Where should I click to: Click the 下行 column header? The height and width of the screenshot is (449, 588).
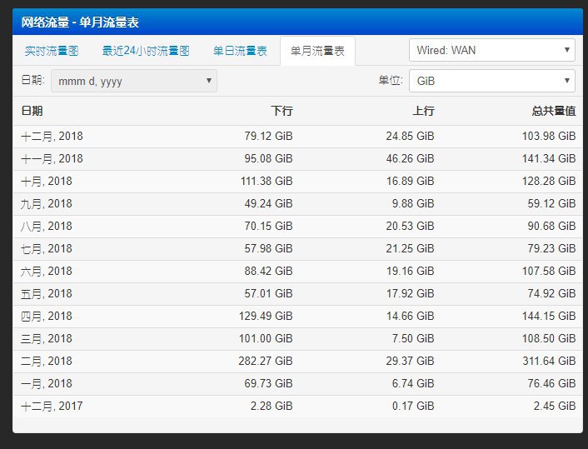point(282,111)
